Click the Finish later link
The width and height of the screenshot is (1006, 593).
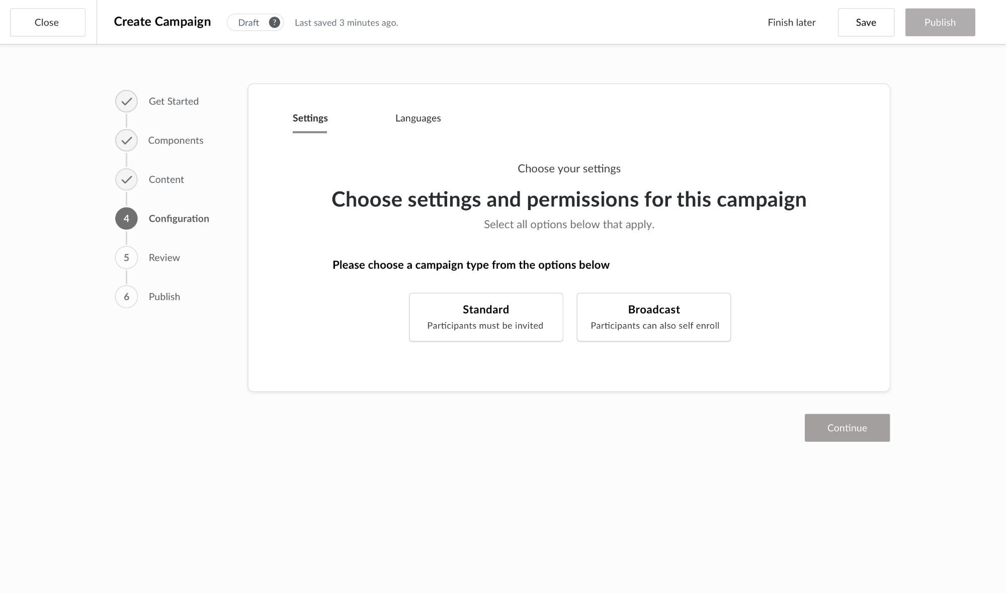791,23
